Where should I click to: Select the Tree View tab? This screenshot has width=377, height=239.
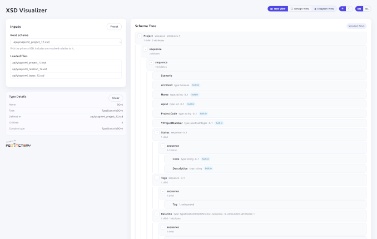coord(277,9)
